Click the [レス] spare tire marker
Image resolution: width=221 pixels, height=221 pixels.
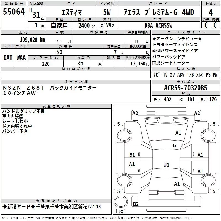click(x=120, y=212)
